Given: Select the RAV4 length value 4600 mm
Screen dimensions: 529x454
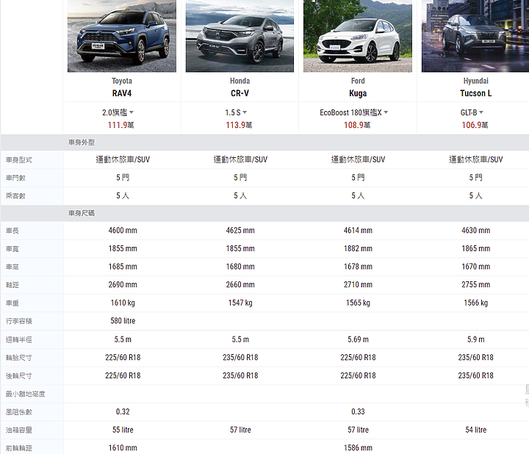Looking at the screenshot, I should point(123,231).
